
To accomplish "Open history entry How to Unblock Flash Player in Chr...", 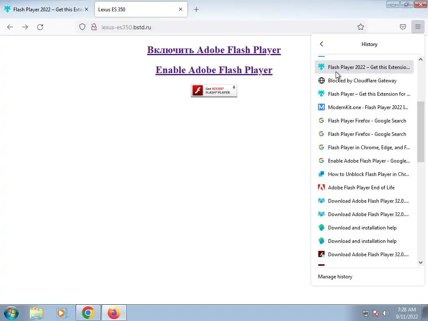I will (364, 174).
